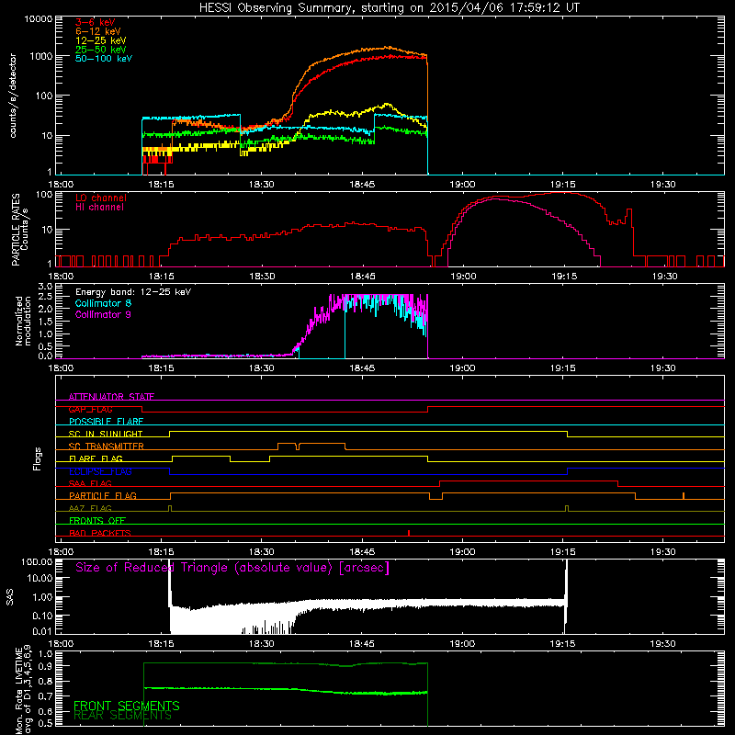This screenshot has width=735, height=735.
Task: Click the BAD_PACKETS spike marker near 18:52
Action: (x=409, y=533)
